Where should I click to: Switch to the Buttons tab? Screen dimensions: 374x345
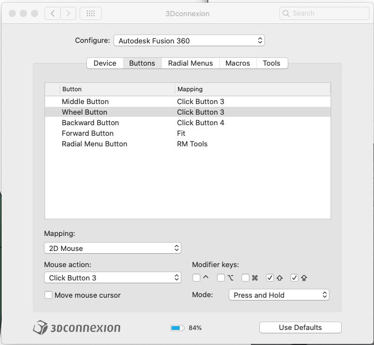pos(142,63)
